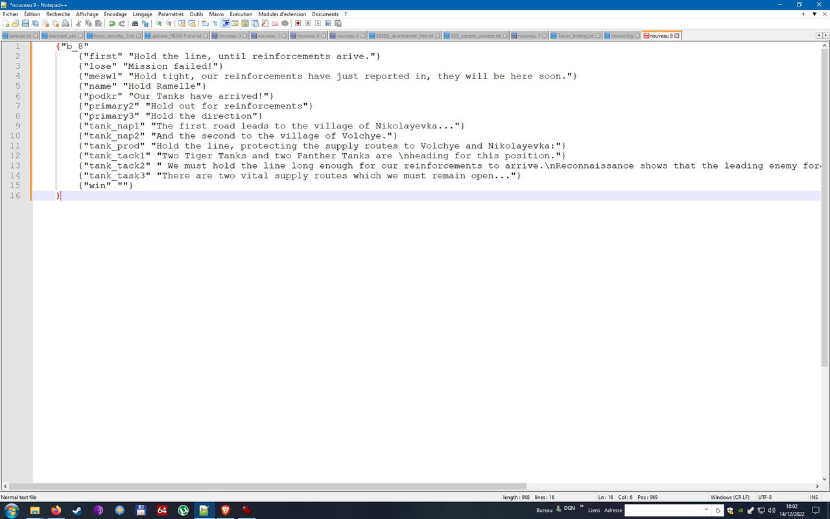
Task: Open Firefox from the taskbar
Action: (x=56, y=511)
